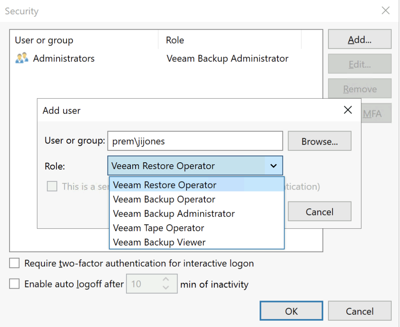Enable auto logoff after inactivity
The width and height of the screenshot is (400, 327).
point(14,284)
